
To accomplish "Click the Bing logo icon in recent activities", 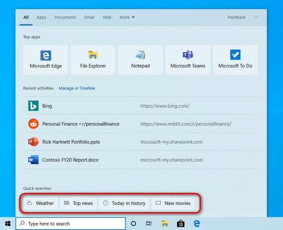I will [x=34, y=106].
